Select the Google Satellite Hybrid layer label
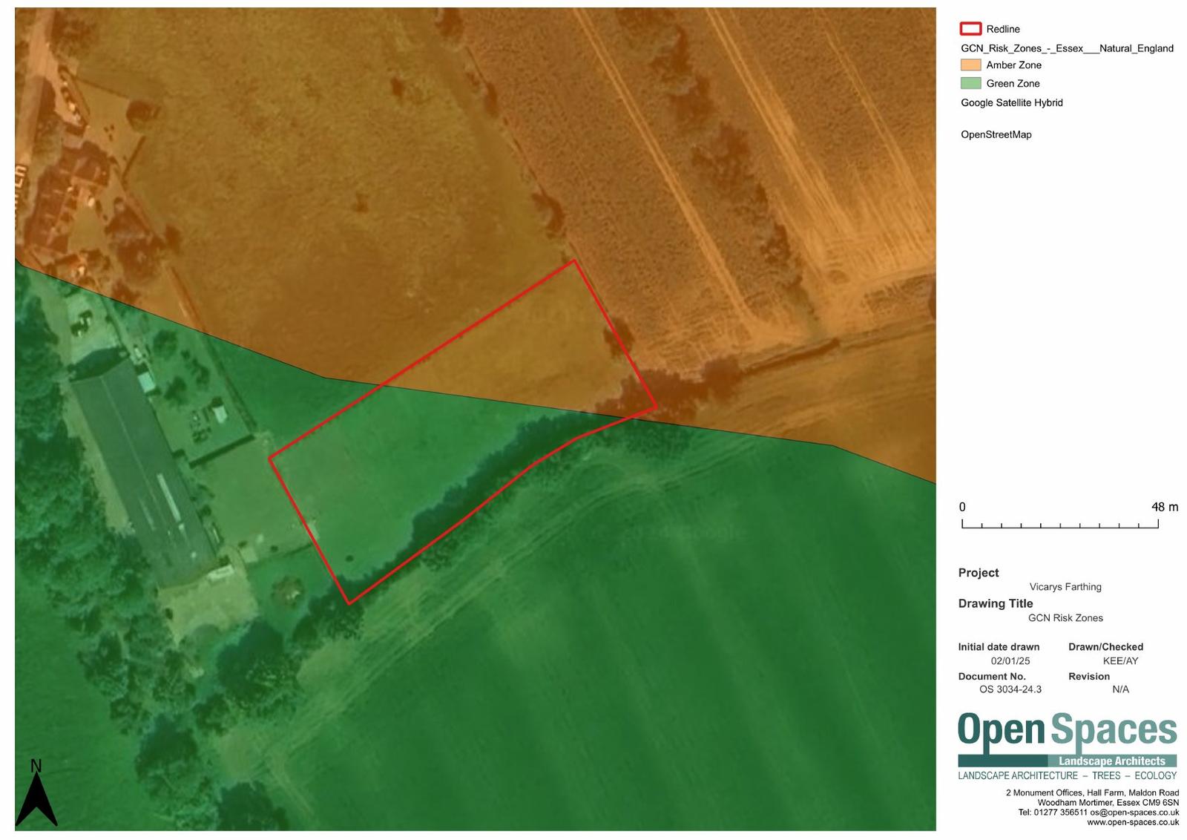This screenshot has height=840, width=1187. 1011,102
